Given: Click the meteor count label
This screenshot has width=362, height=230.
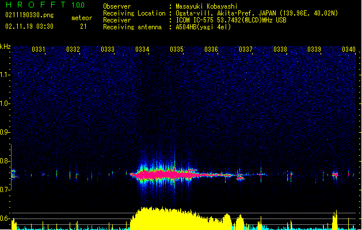Looking at the screenshot, I should coord(82,18).
